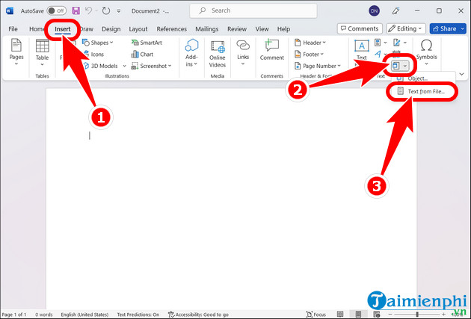Click the zoom slider handle
Image resolution: width=471 pixels, height=319 pixels.
point(417,315)
